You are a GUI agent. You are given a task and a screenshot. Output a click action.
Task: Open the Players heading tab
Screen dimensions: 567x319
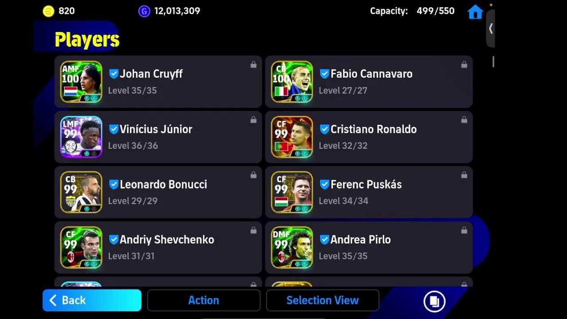[87, 40]
